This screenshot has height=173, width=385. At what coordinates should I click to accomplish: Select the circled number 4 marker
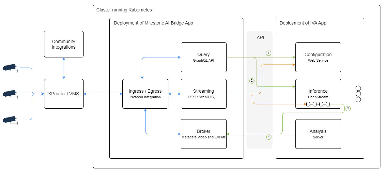click(x=269, y=137)
